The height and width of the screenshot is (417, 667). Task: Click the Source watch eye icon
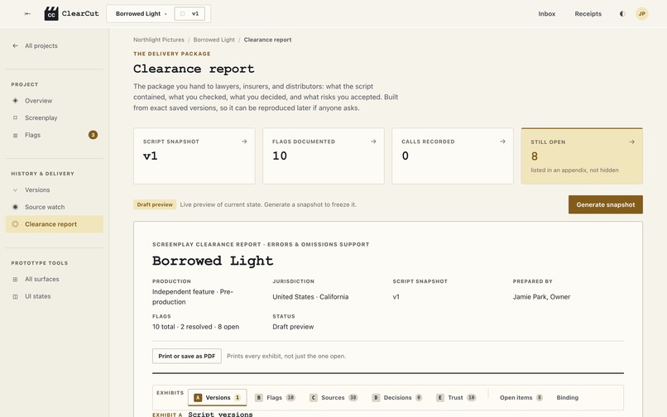click(x=16, y=207)
